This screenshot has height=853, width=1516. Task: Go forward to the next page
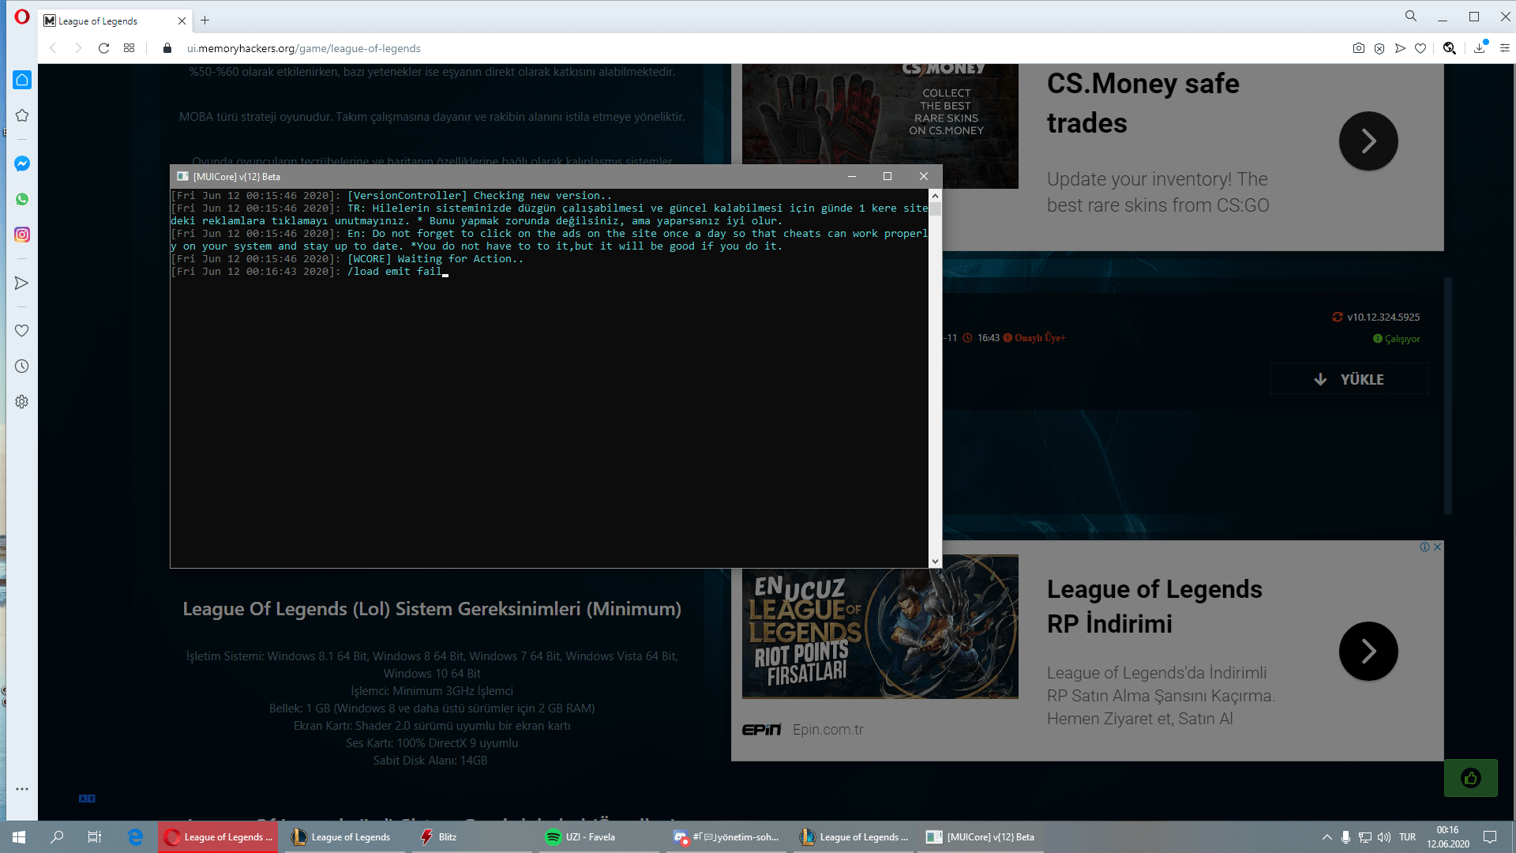coord(78,48)
